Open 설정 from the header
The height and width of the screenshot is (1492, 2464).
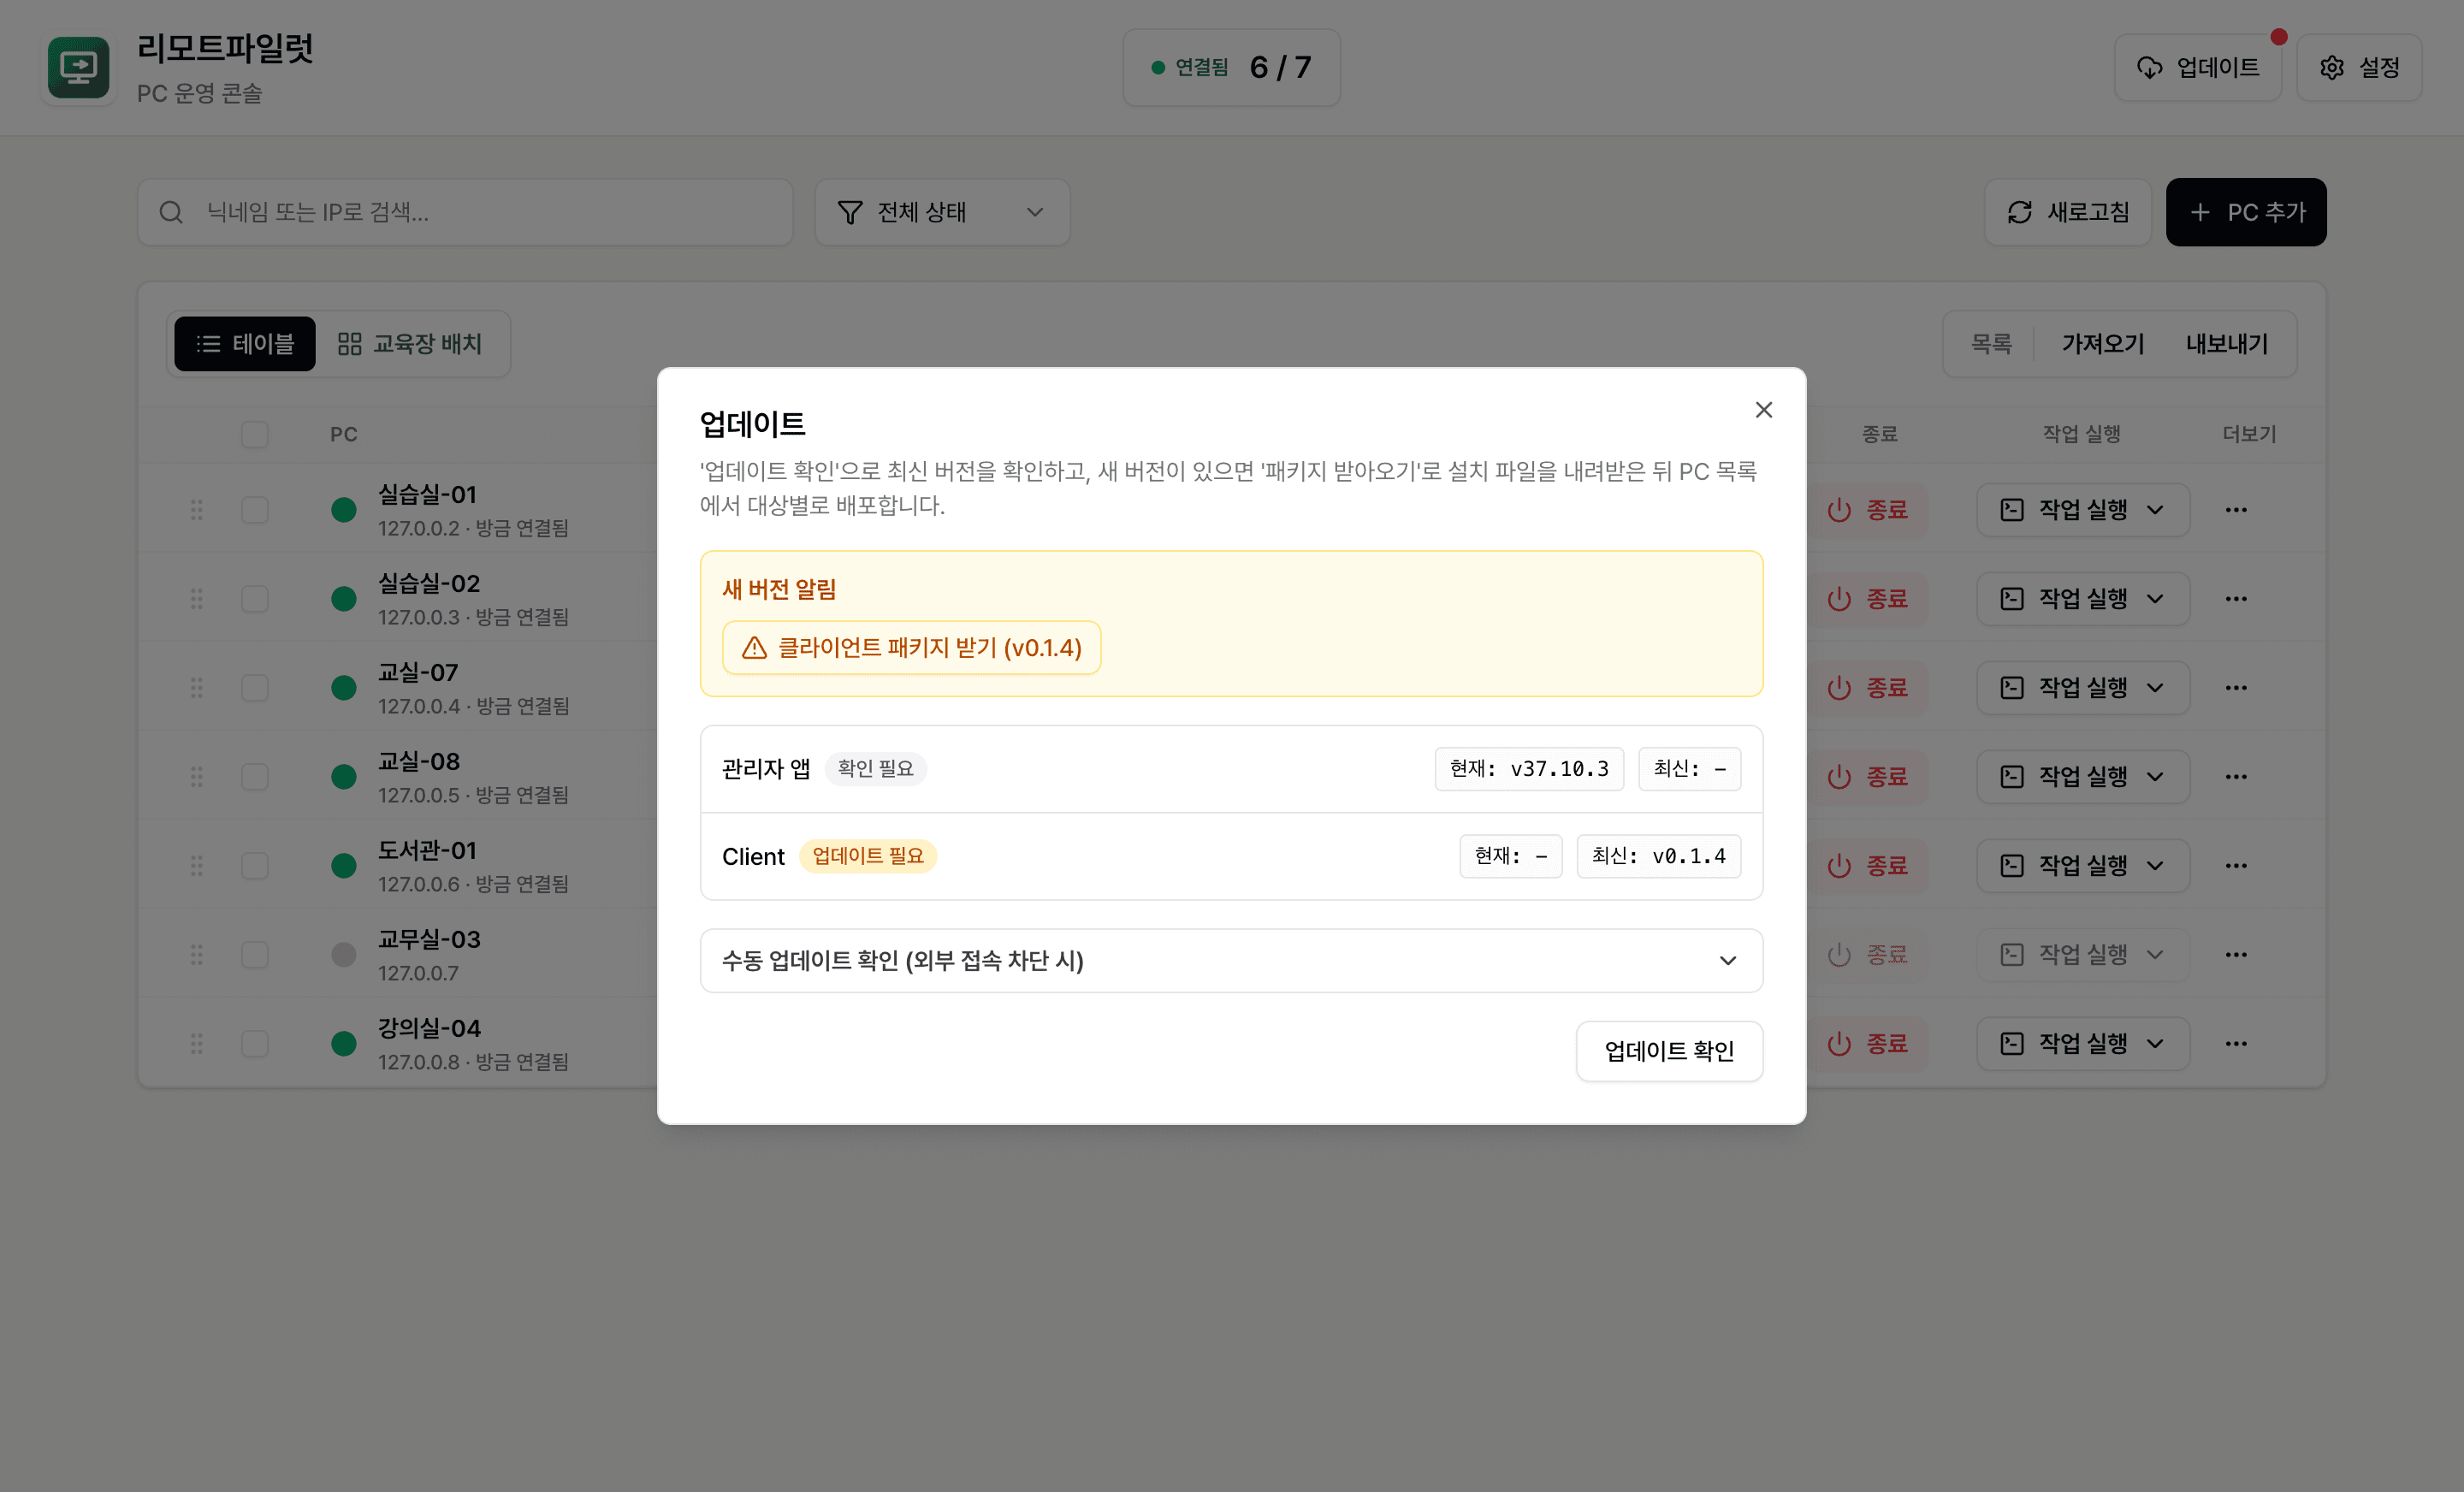pyautogui.click(x=2359, y=68)
